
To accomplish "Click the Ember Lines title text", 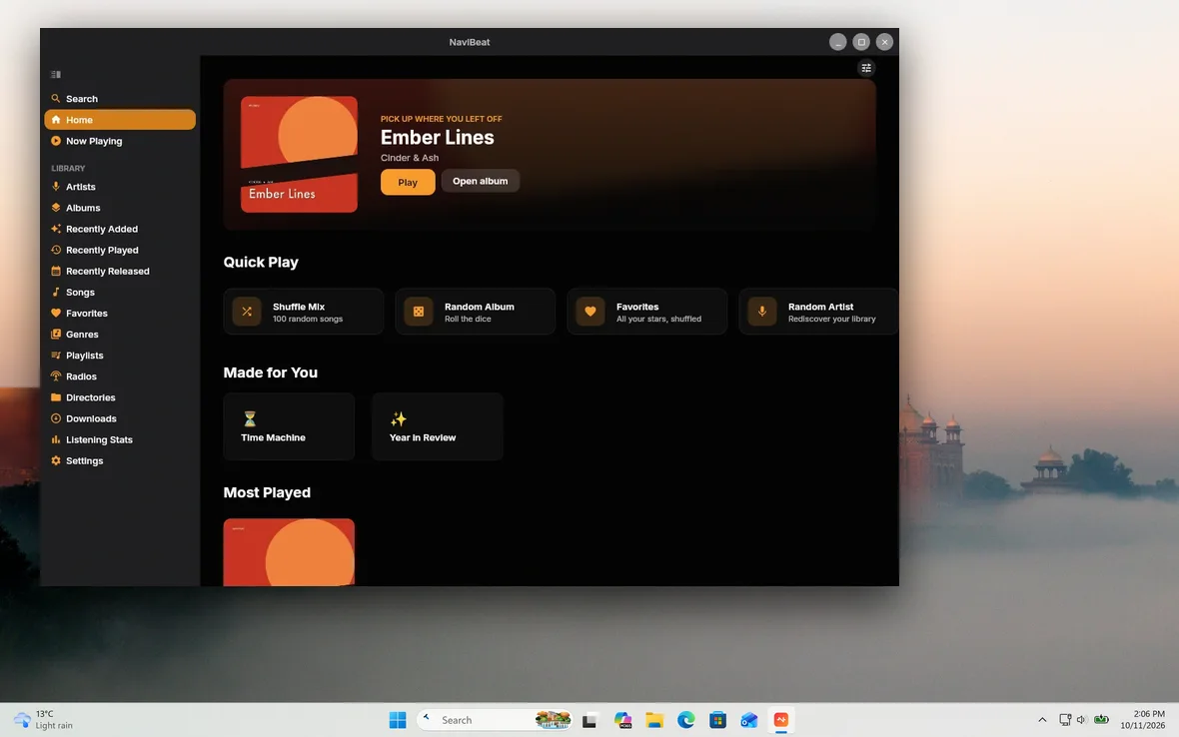I will pyautogui.click(x=437, y=137).
